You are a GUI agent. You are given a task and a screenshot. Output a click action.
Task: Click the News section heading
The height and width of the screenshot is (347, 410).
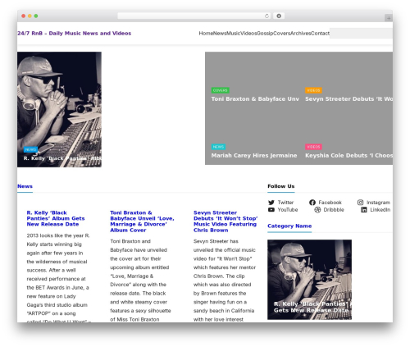point(25,186)
